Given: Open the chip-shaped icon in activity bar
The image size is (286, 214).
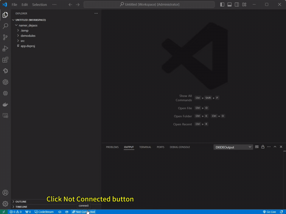Looking at the screenshot, I should [x=5, y=93].
